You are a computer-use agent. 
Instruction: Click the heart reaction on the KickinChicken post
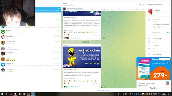click(x=71, y=81)
